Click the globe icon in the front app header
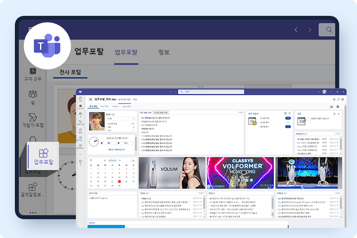Image resolution: width=357 pixels, height=238 pixels. tap(343, 99)
